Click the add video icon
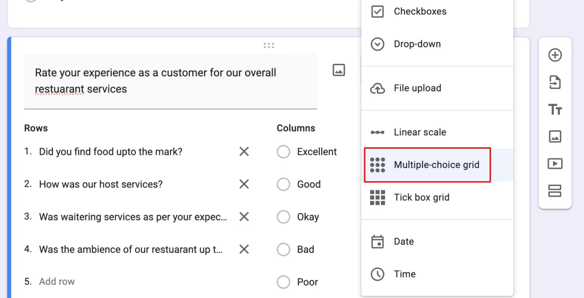The width and height of the screenshot is (584, 298). (x=555, y=164)
